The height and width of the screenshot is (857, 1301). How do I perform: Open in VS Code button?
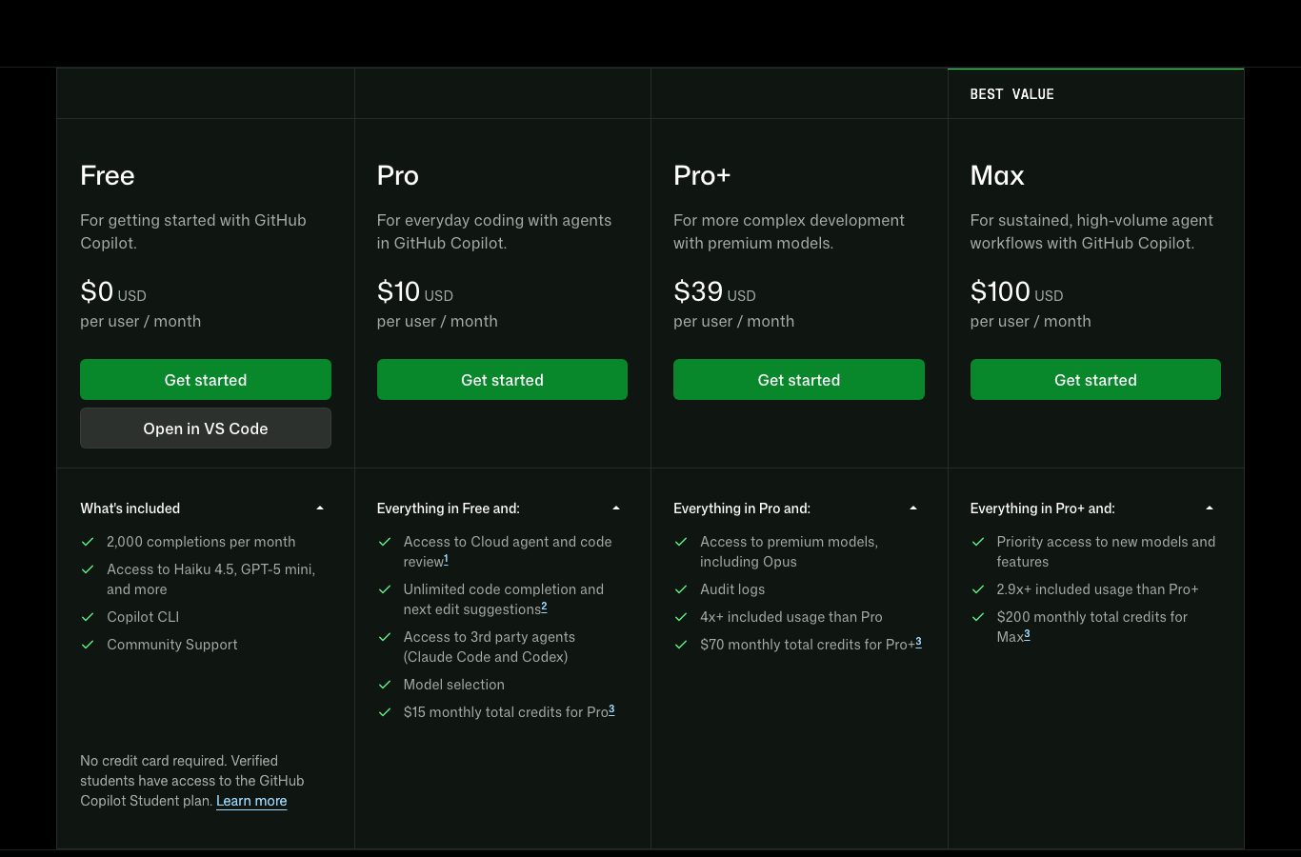click(206, 428)
